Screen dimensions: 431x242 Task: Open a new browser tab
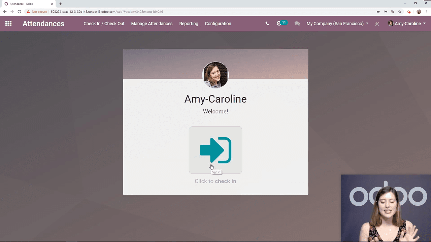[61, 4]
